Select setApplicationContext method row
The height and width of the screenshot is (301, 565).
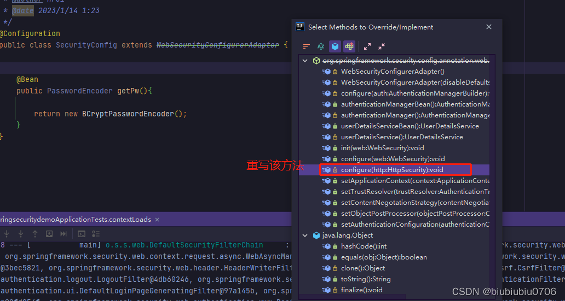[x=394, y=181]
